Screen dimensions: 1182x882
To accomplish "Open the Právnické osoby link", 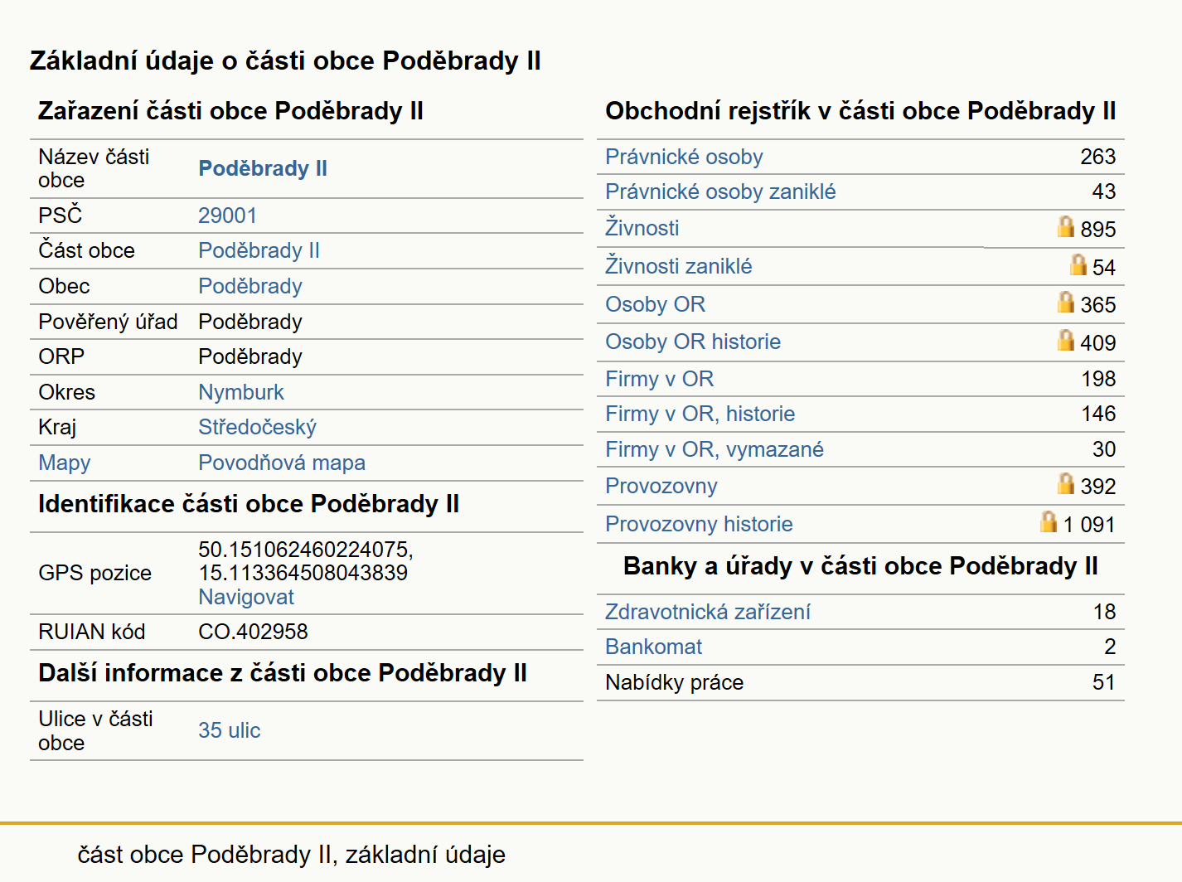I will 684,157.
